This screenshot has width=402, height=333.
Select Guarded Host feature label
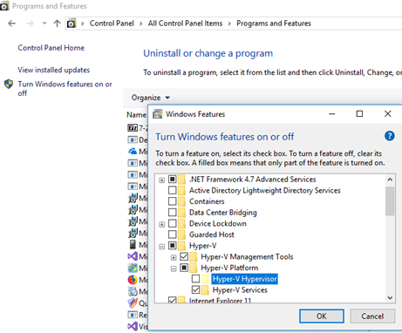[212, 234]
